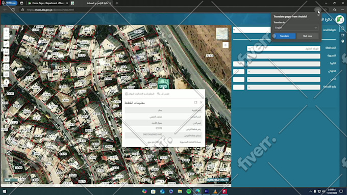This screenshot has width=347, height=195.
Task: Open the parcel number (رقم القطعة) dropdown
Action: coord(284,87)
